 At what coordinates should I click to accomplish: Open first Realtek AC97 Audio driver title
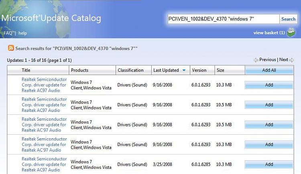click(x=44, y=85)
